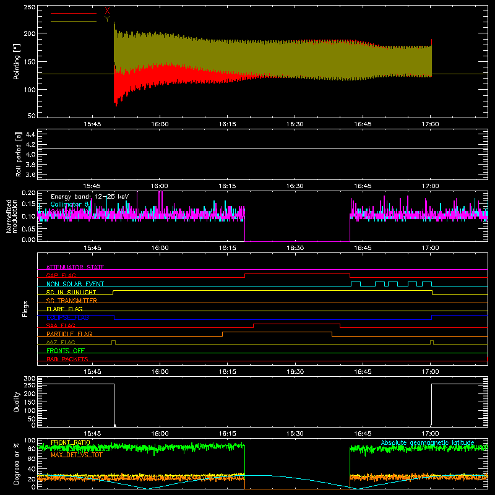495x495 pixels.
Task: Click the yellow FRONT_RATIO legend label
Action: pyautogui.click(x=71, y=442)
